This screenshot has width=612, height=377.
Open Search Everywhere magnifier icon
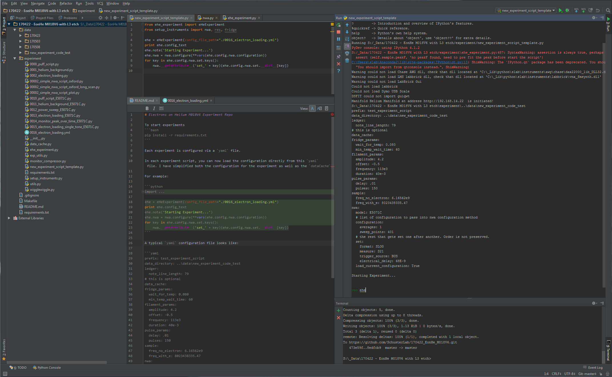click(608, 11)
